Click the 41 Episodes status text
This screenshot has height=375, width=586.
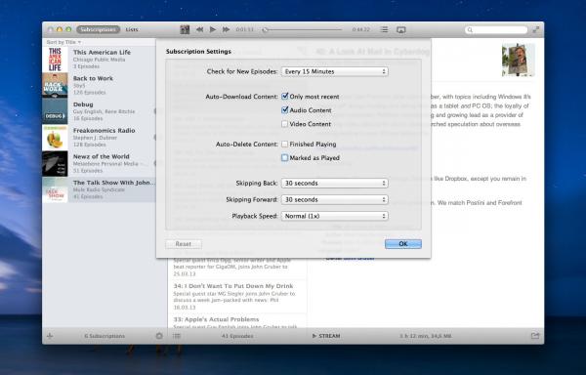tap(237, 336)
